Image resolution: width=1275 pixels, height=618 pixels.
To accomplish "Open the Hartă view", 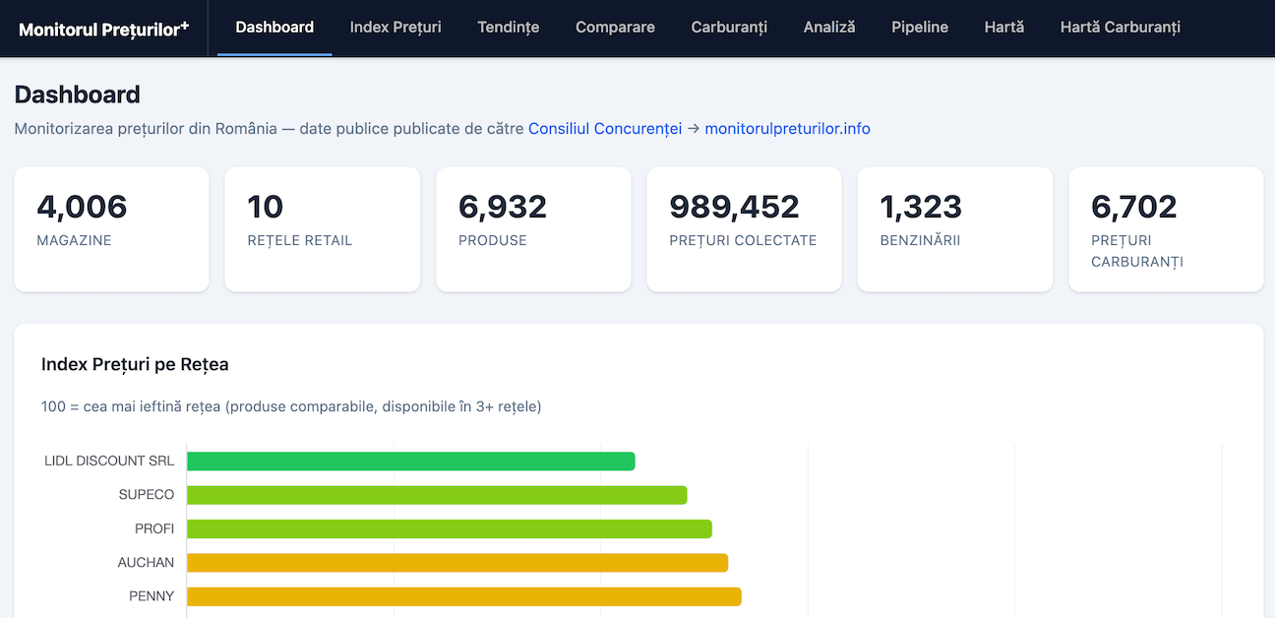I will click(1003, 28).
